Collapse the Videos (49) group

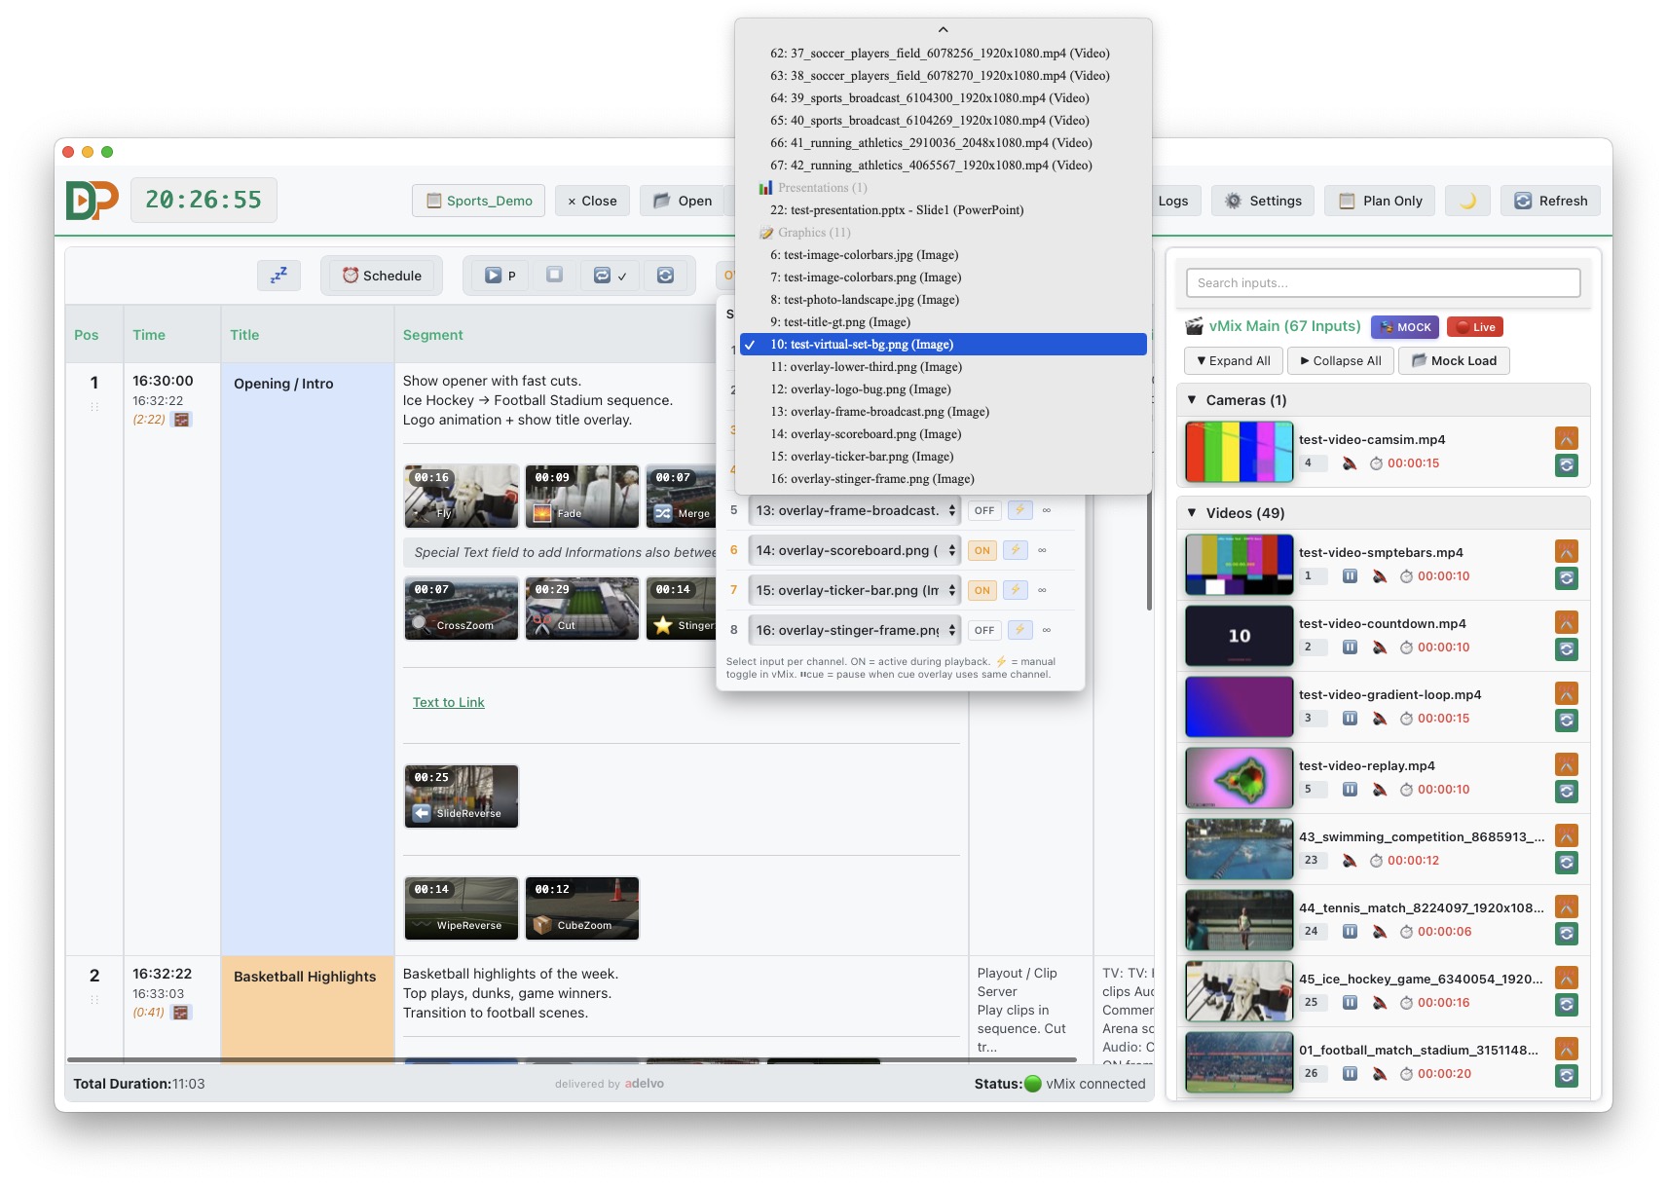[x=1192, y=513]
